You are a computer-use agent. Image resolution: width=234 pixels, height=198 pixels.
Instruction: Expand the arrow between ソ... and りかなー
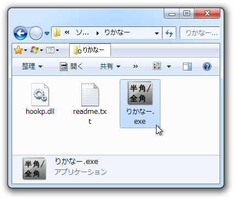[98, 33]
